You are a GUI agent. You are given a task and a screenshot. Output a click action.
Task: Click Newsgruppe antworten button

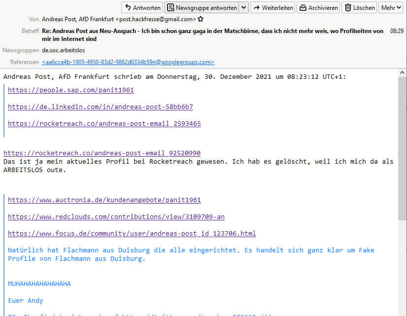click(202, 7)
